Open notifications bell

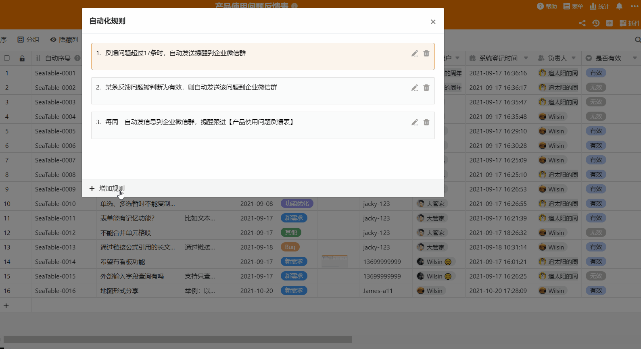coord(620,6)
